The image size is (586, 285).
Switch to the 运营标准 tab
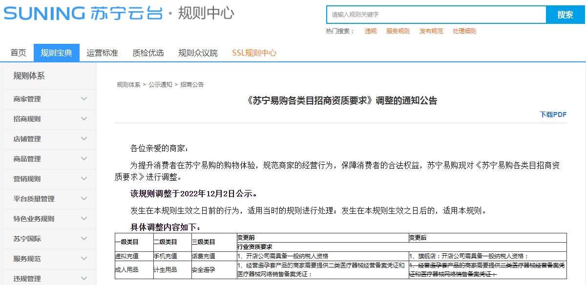[103, 53]
